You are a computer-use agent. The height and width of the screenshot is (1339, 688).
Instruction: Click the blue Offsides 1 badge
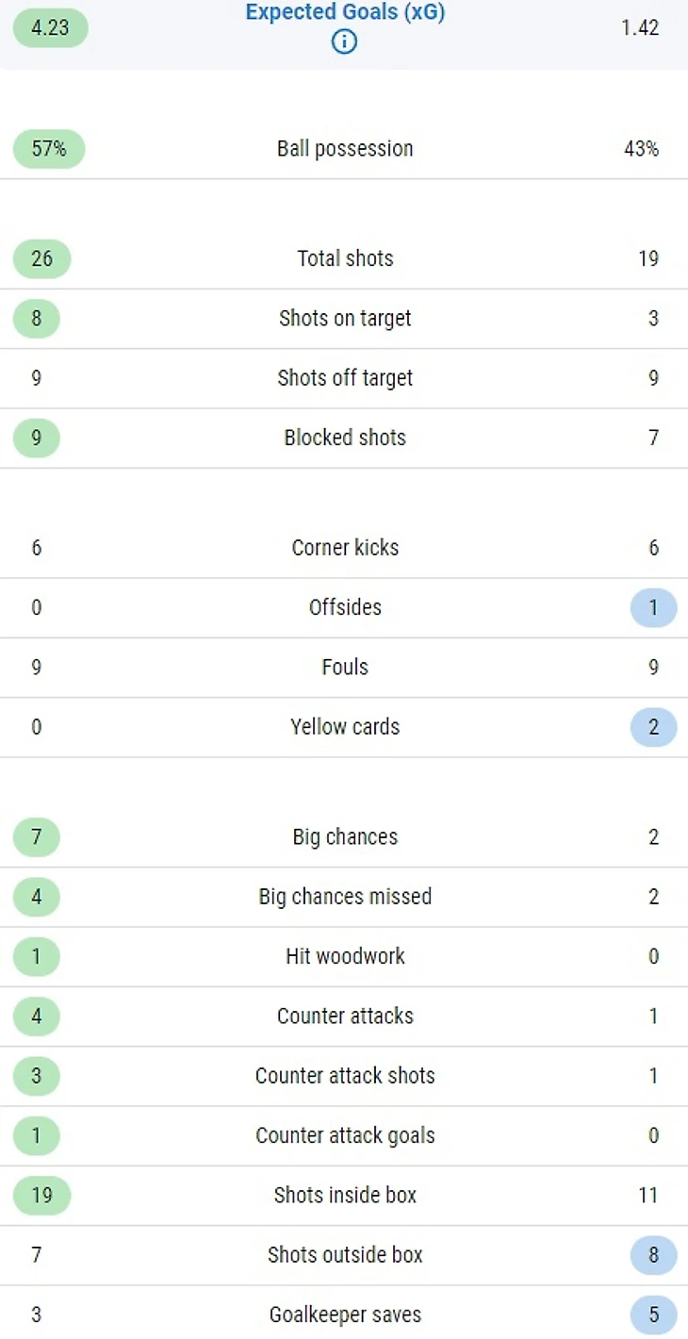coord(653,607)
